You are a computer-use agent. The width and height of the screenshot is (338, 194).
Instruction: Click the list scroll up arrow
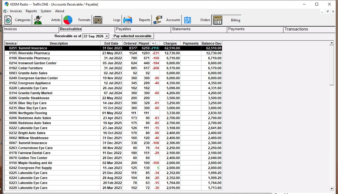coord(331,43)
